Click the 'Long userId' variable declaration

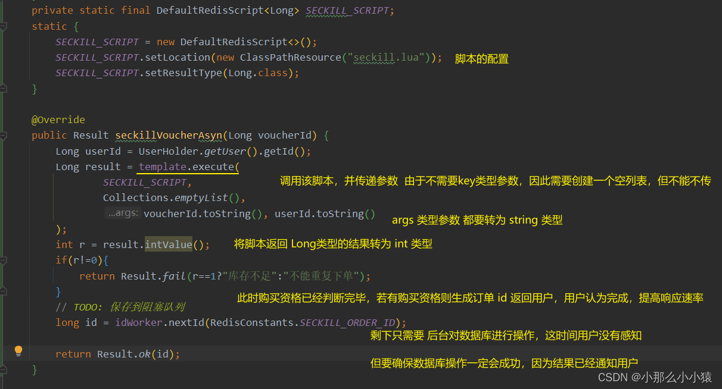(88, 151)
